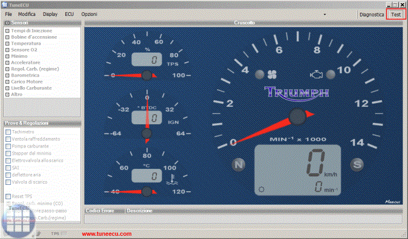
Task: Open the ECU menu
Action: [69, 14]
